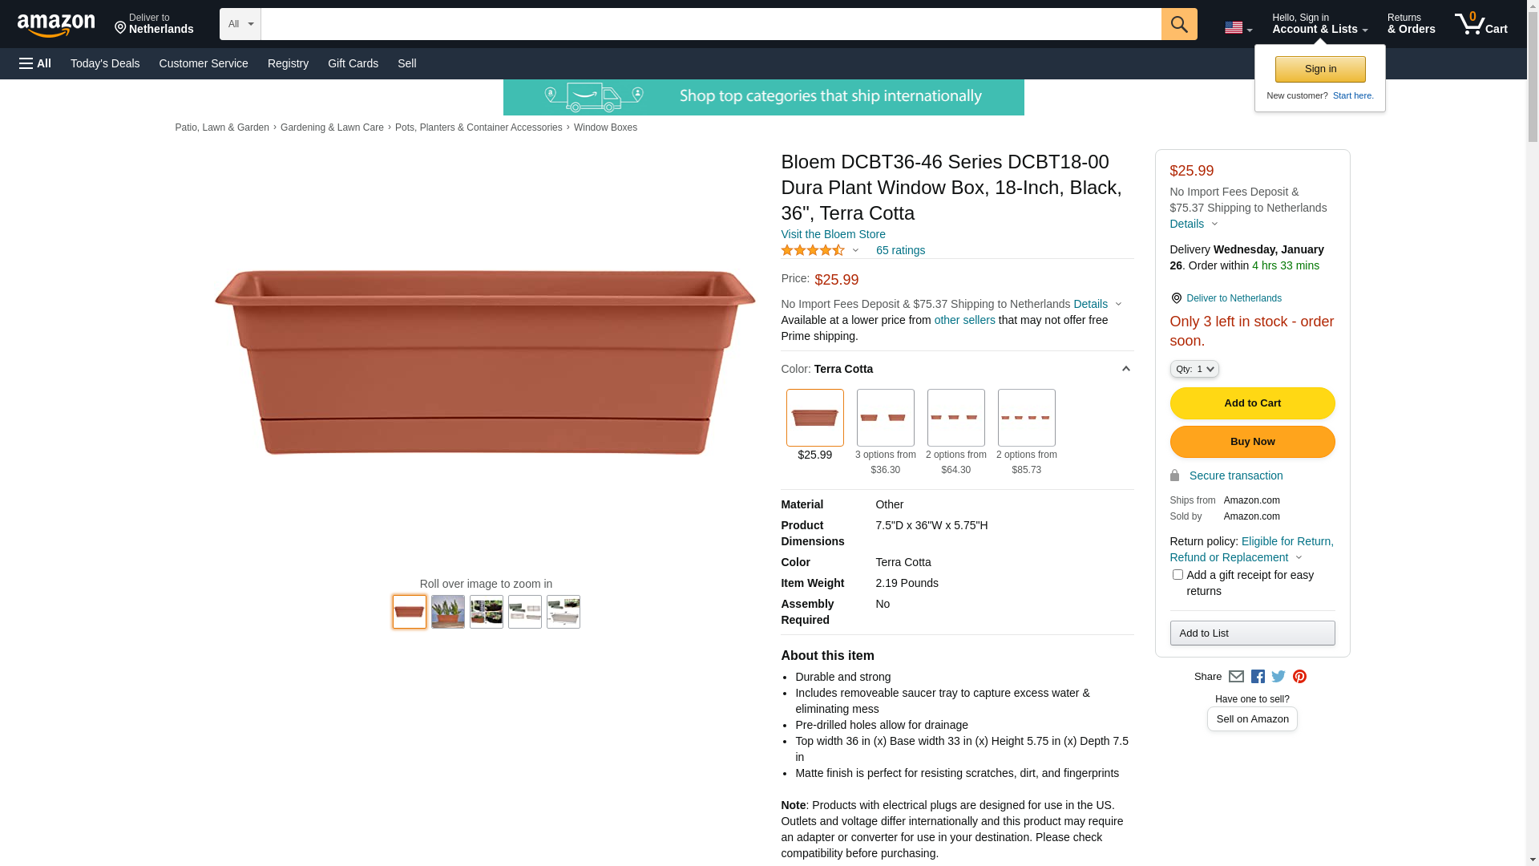The height and width of the screenshot is (866, 1539).
Task: Go to the Amazon logo home
Action: coord(56,25)
